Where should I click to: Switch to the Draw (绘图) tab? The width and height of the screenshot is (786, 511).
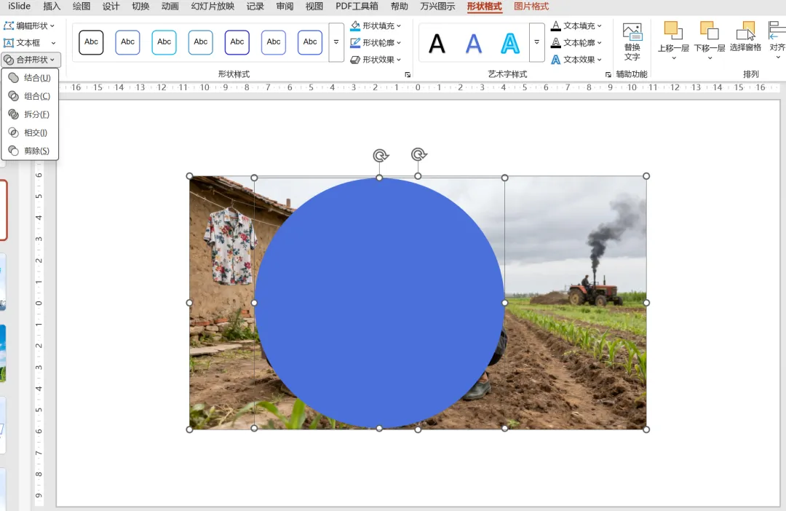(x=82, y=7)
